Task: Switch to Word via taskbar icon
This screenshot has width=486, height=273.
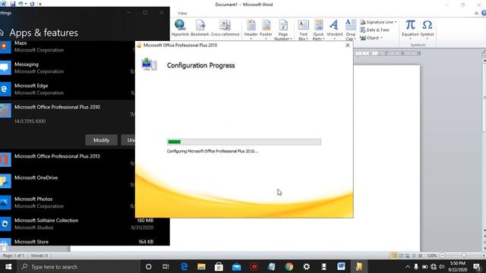Action: (x=341, y=266)
